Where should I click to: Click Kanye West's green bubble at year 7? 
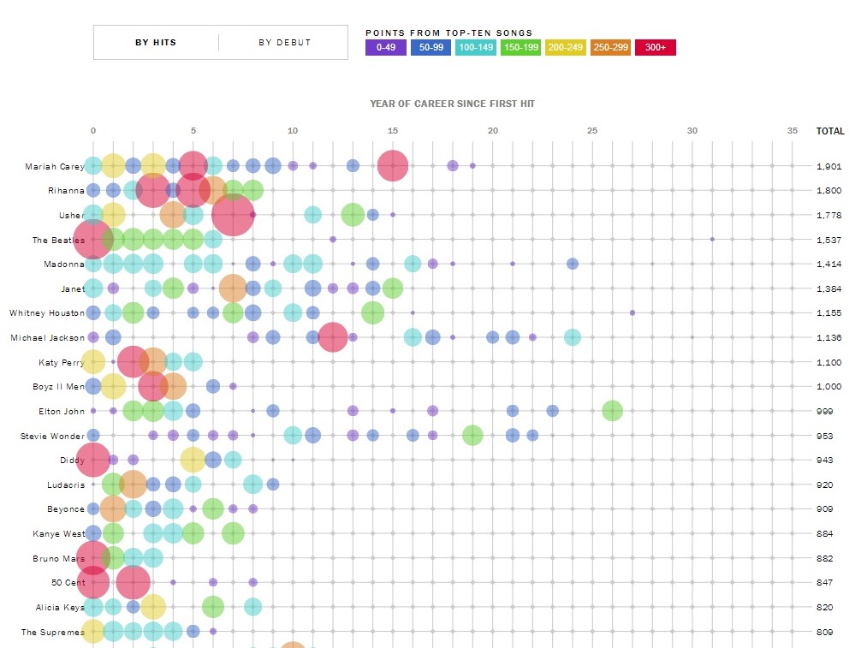pyautogui.click(x=233, y=533)
